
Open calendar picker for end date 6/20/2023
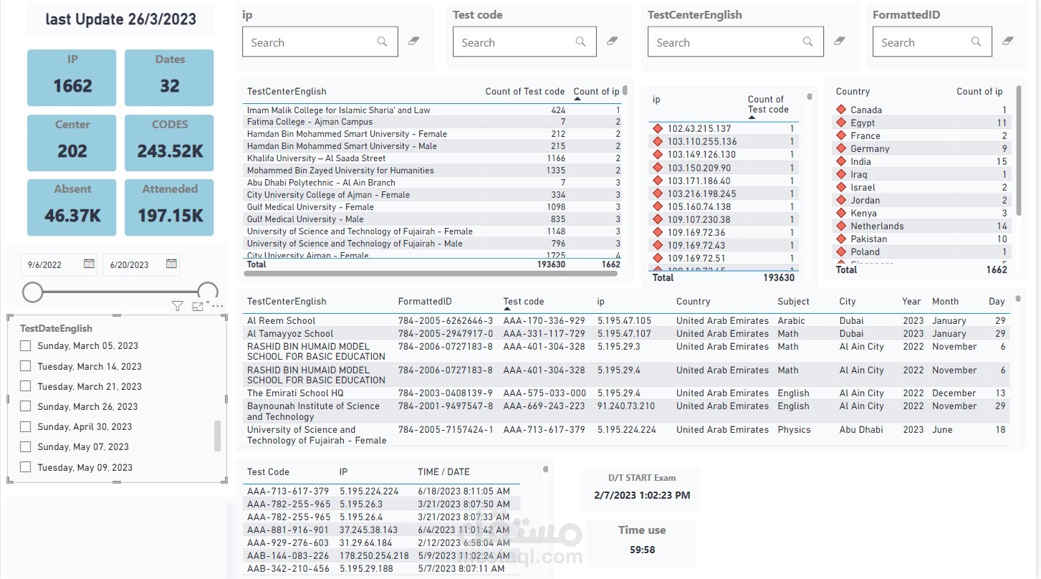171,264
